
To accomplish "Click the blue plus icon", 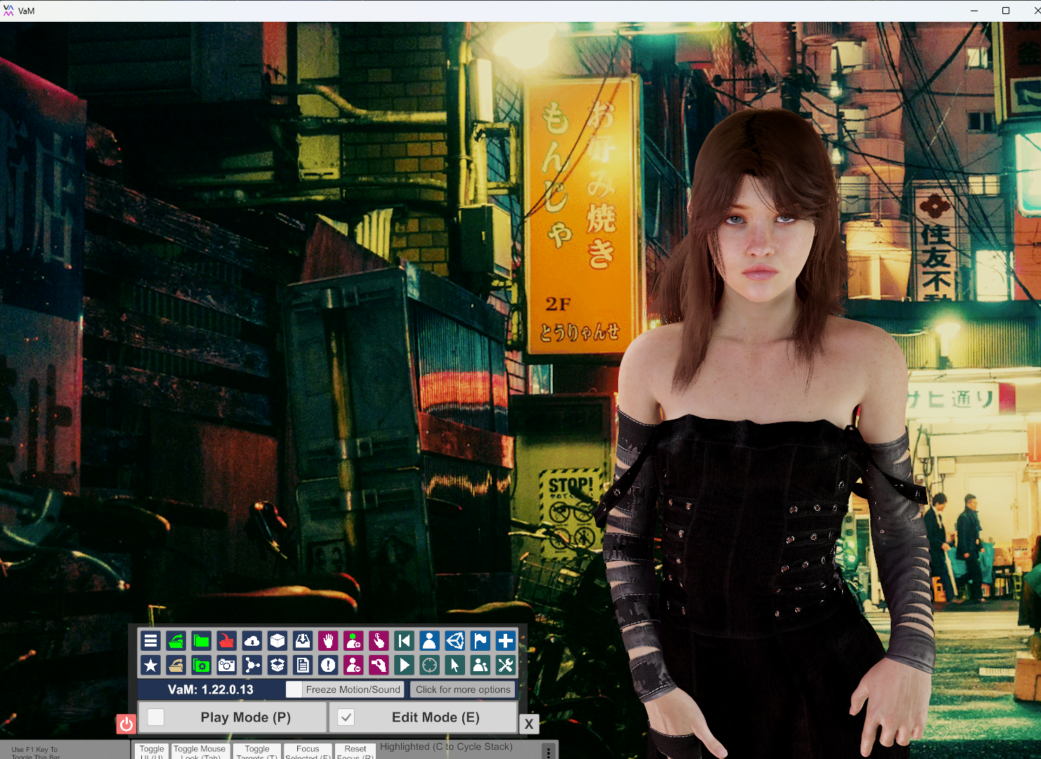I will click(x=505, y=640).
